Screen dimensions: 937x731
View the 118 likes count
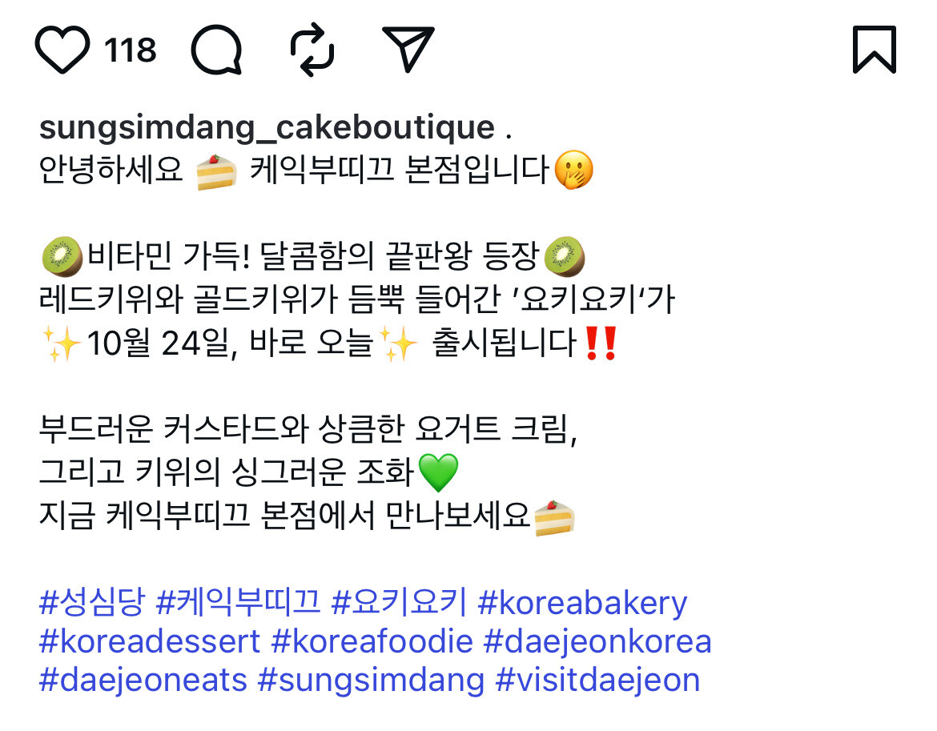[x=131, y=50]
